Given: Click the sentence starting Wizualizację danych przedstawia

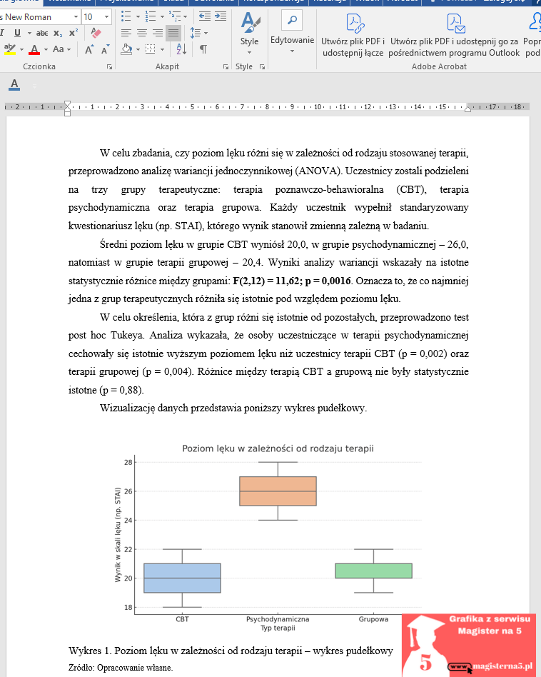Looking at the screenshot, I should (233, 408).
